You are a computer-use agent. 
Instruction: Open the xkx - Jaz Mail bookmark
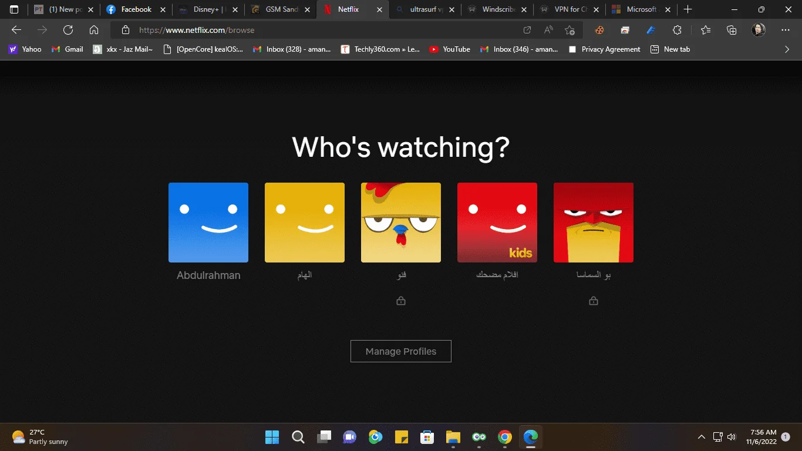point(123,49)
